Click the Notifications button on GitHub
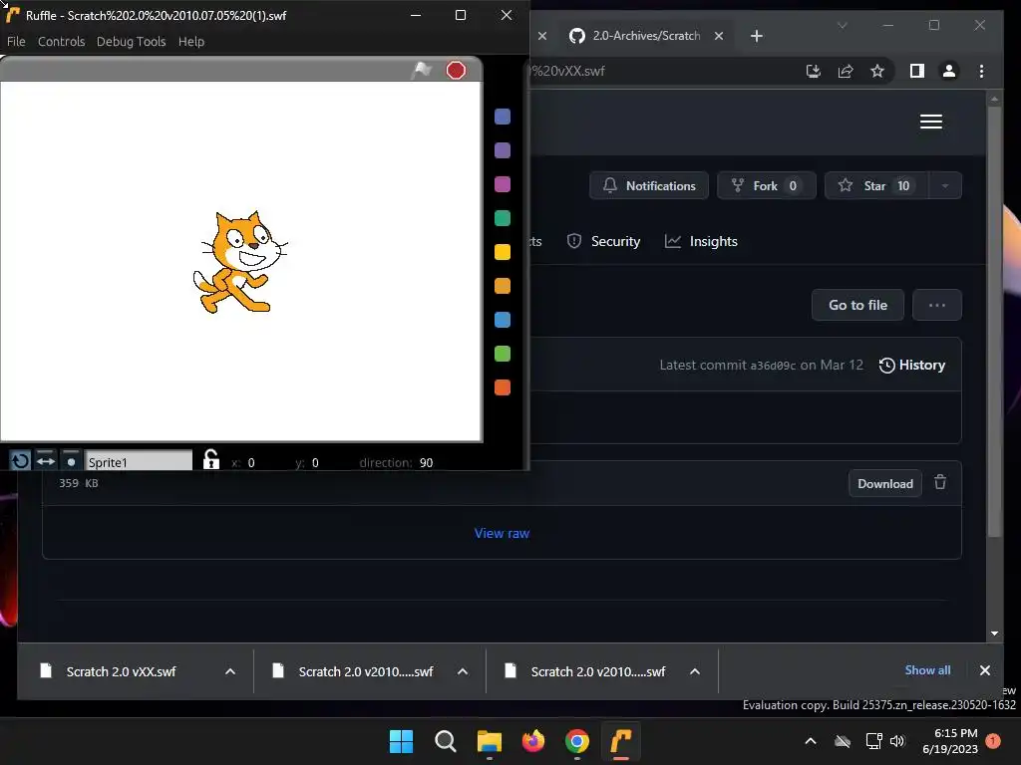The width and height of the screenshot is (1021, 765). click(x=648, y=185)
